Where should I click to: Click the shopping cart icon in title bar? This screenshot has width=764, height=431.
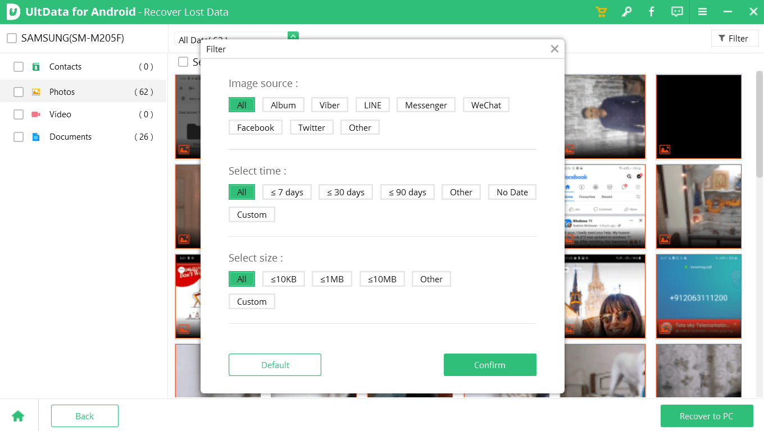pos(601,12)
